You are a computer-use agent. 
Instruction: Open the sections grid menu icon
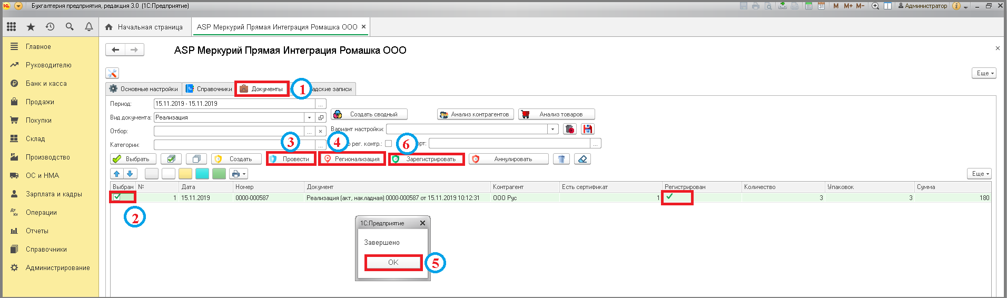click(x=11, y=26)
